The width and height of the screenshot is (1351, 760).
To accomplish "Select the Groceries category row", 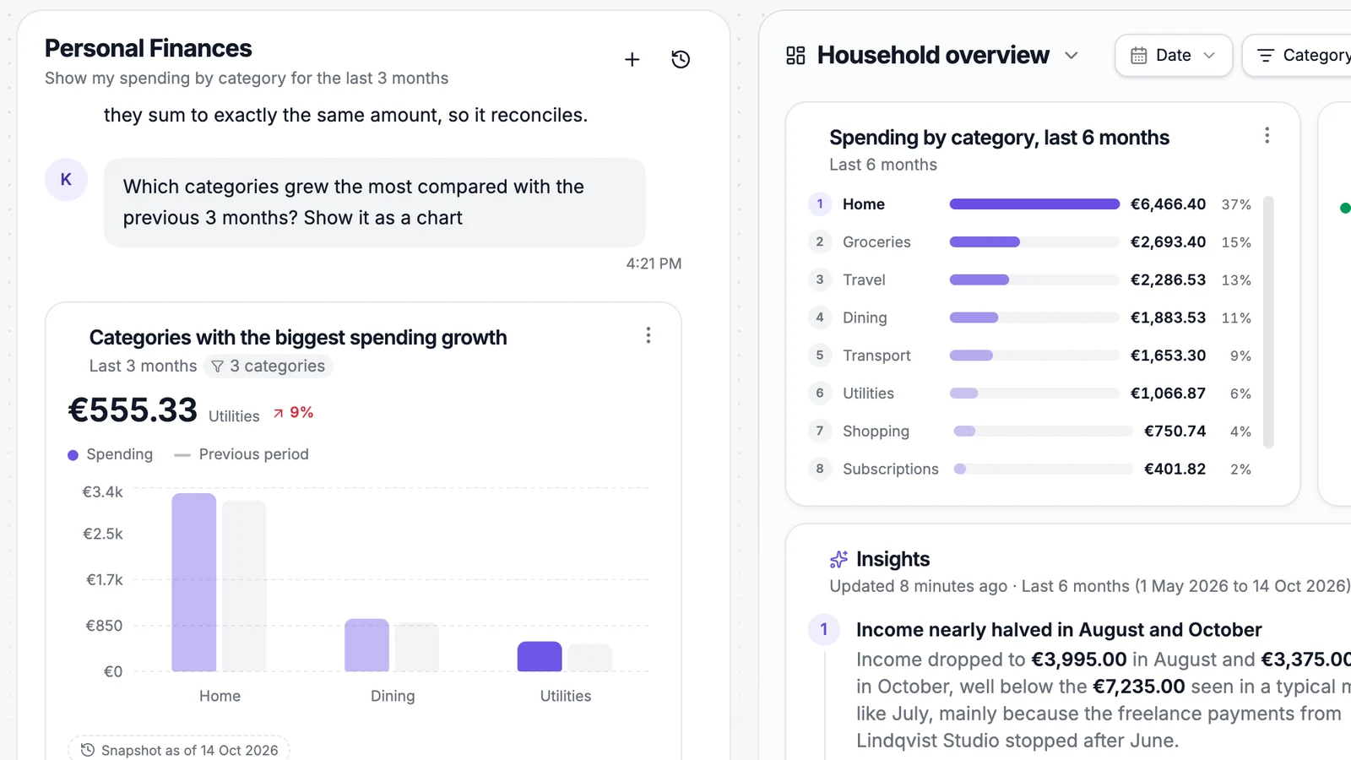I will pos(1030,242).
